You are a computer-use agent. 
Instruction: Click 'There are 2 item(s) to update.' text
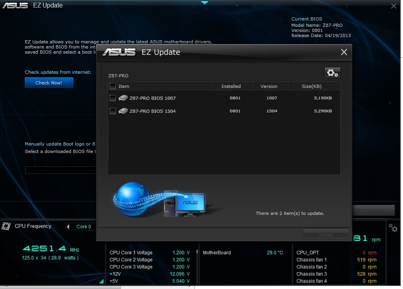(290, 213)
